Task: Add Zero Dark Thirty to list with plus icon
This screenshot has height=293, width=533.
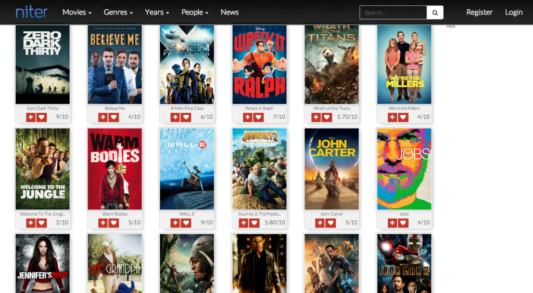Action: coord(31,117)
